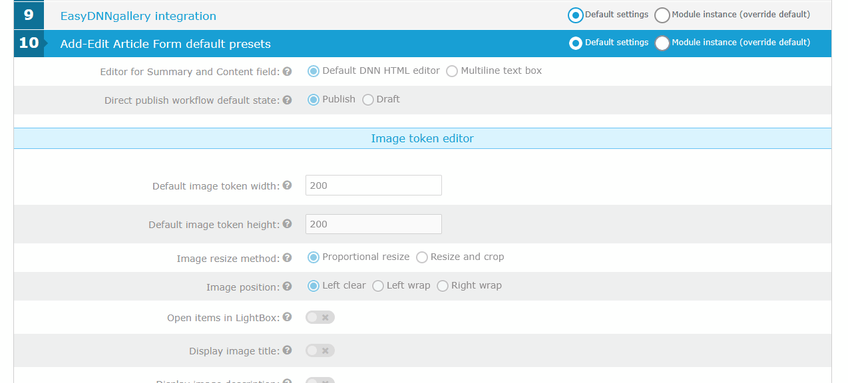Choose Draft as default workflow state

coord(368,100)
